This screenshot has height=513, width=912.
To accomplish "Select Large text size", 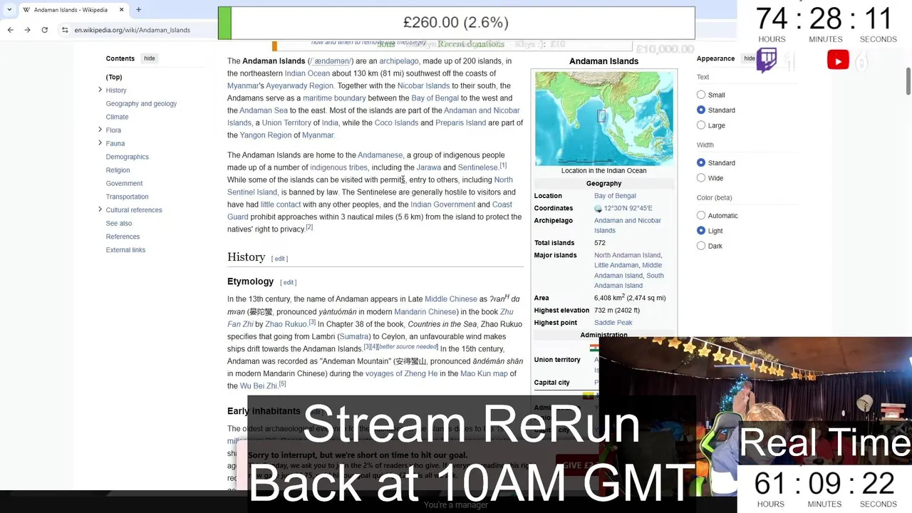I will [x=701, y=125].
